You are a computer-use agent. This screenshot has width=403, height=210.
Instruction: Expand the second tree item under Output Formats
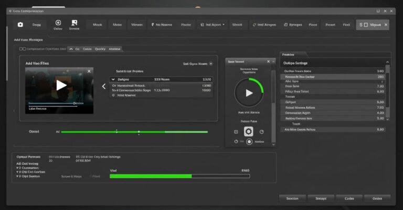coord(17,172)
